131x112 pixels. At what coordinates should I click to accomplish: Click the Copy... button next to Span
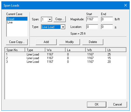60,19
